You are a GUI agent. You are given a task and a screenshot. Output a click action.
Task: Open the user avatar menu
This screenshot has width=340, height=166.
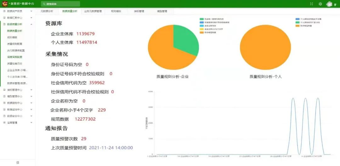point(329,4)
